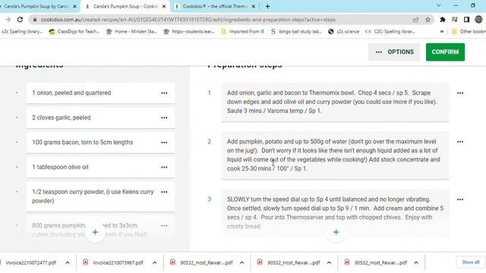Open options menu for bacon ingredient
486x273 pixels.
click(164, 143)
